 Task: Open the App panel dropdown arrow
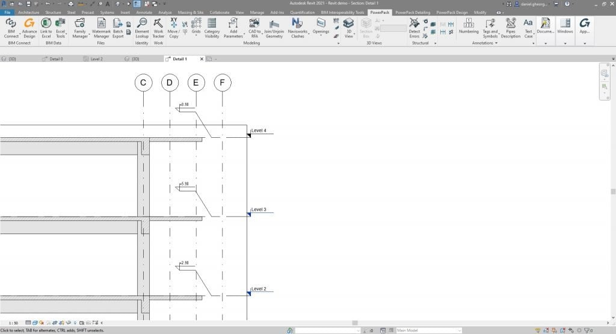click(585, 43)
